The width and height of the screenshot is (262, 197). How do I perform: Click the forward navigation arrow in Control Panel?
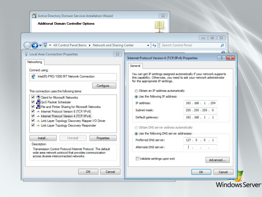(35, 45)
